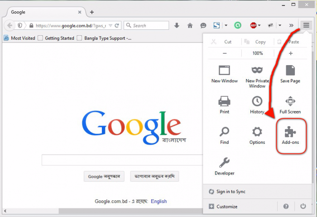Click the horizontal scrollbar thumb
Viewport: 317px width, 217px height.
(130, 211)
